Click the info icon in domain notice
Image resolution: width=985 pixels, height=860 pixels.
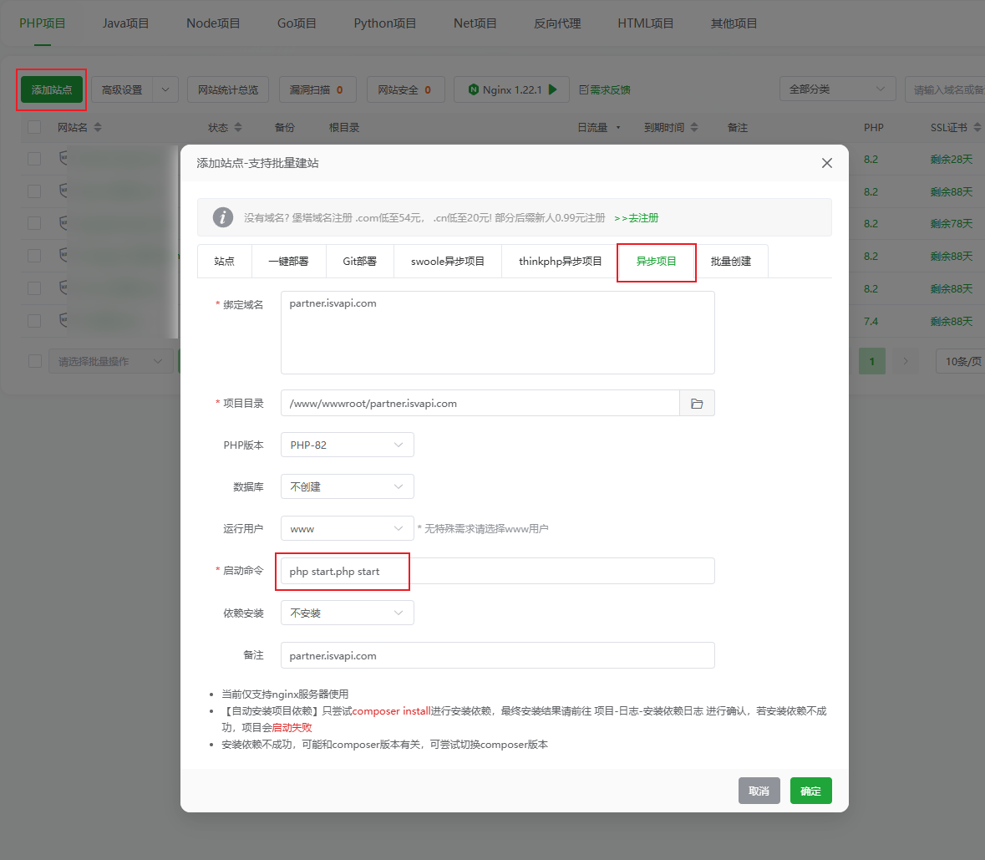(222, 217)
